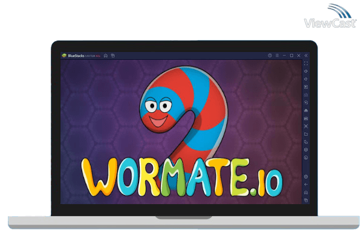
Task: Click the sync/rotate play icon in sidebar
Action: coord(306,103)
